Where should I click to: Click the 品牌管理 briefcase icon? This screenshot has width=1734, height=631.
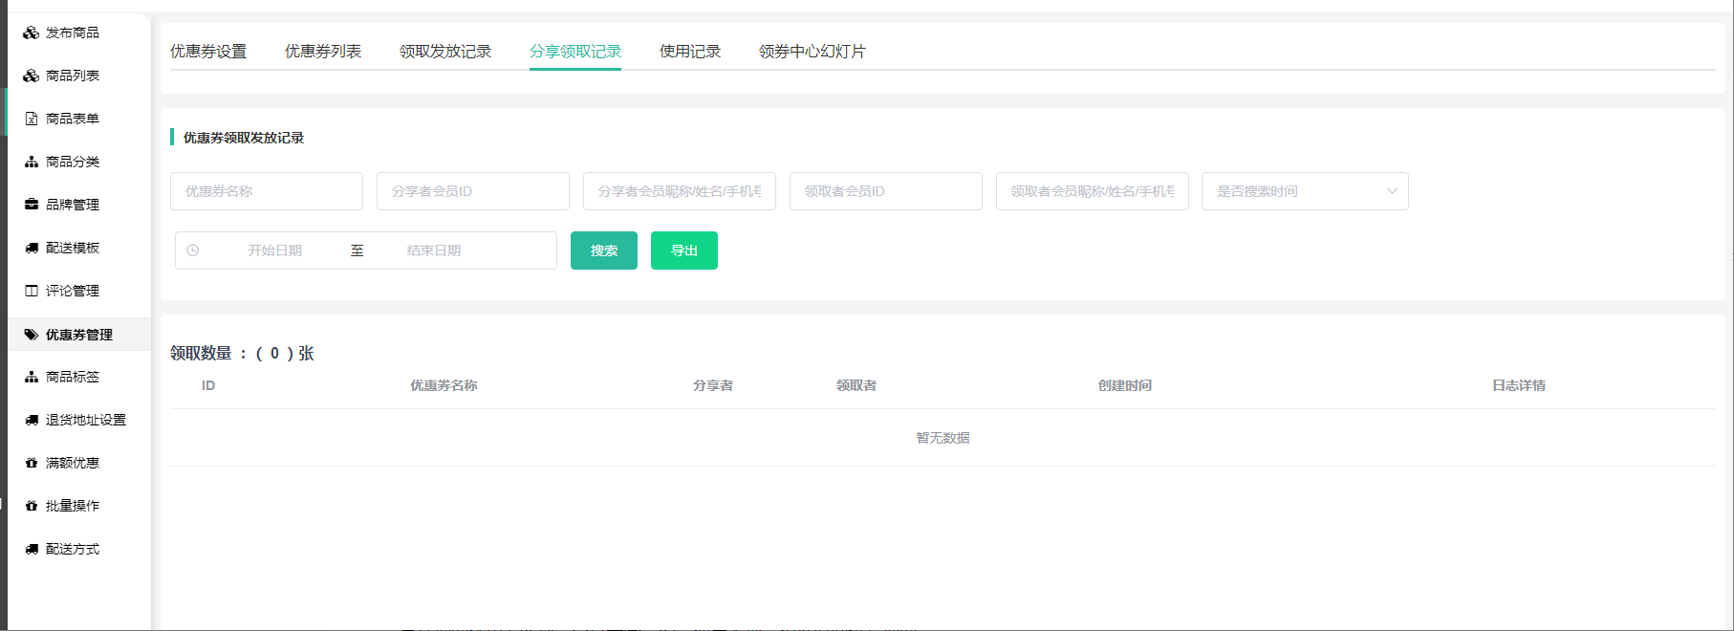32,205
